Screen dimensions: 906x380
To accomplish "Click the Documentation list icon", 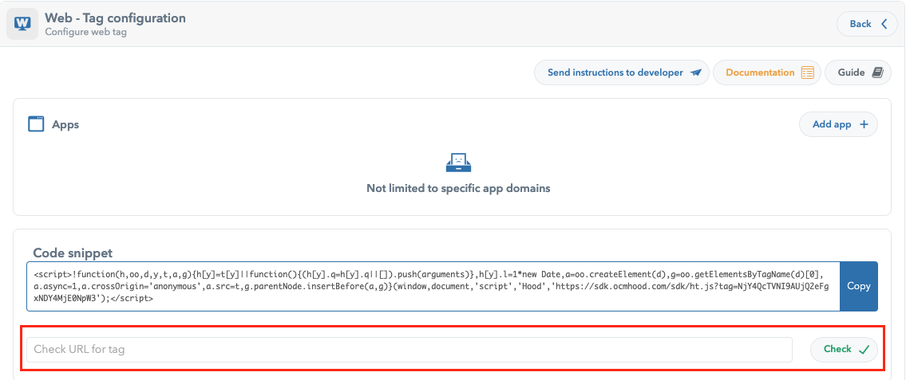I will pos(808,72).
